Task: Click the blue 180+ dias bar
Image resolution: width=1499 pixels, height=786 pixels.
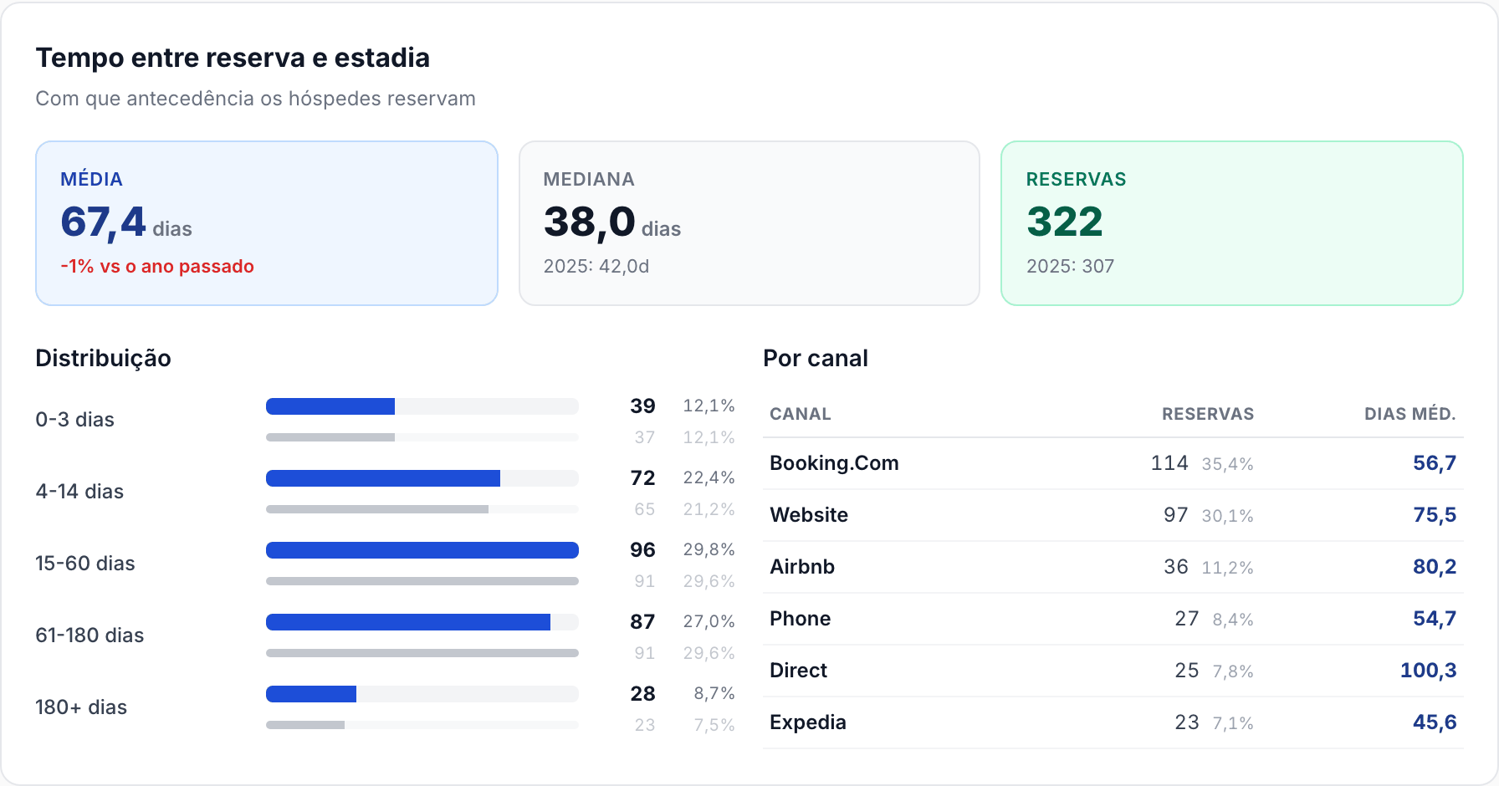Action: [311, 694]
